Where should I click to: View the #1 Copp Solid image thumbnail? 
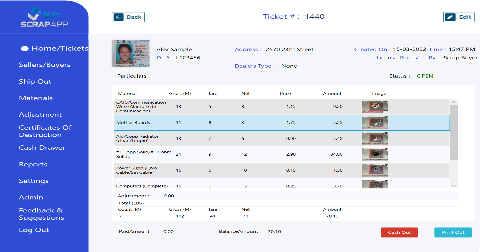point(374,154)
